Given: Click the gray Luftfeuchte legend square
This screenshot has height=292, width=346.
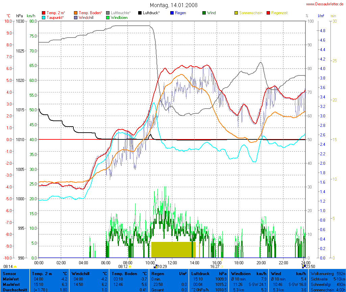Looking at the screenshot, I should pos(108,13).
